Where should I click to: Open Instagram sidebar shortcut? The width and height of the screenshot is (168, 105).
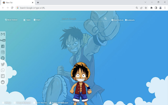(3, 52)
